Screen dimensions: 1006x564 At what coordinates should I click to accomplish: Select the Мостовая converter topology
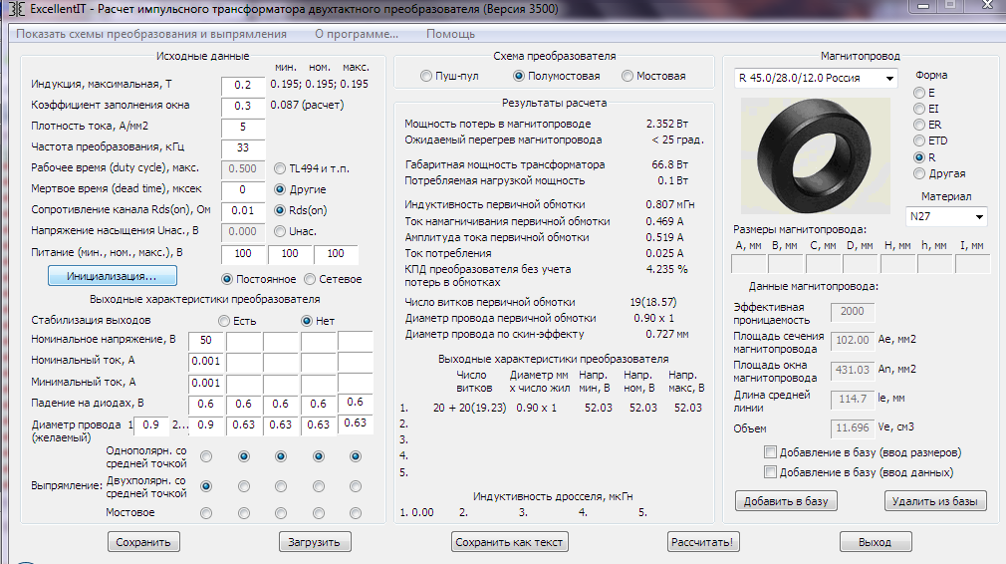point(628,77)
